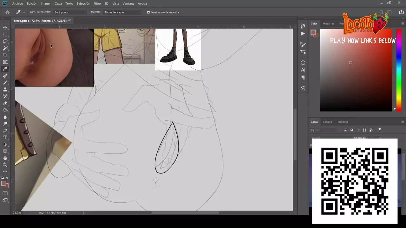Click the foreground color swatch in toolbar

(3, 183)
